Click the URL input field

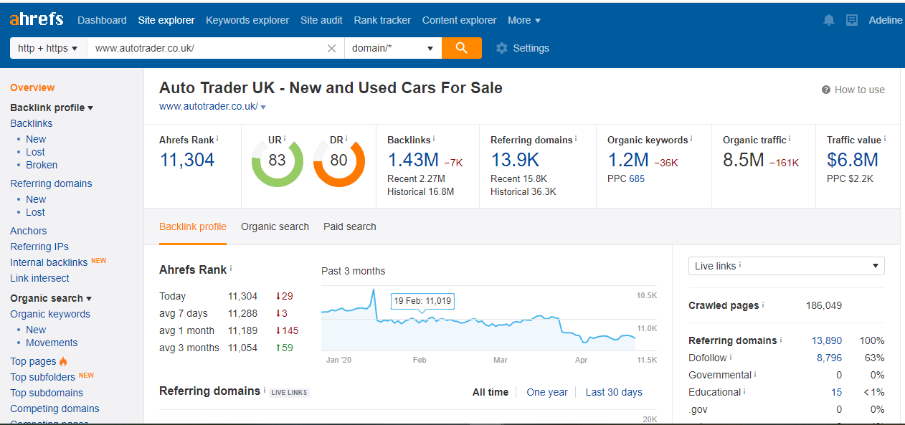click(x=208, y=48)
